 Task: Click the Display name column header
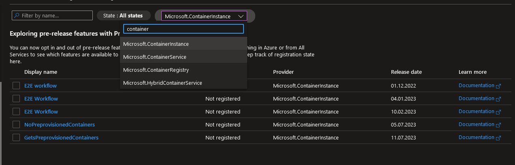pos(41,72)
